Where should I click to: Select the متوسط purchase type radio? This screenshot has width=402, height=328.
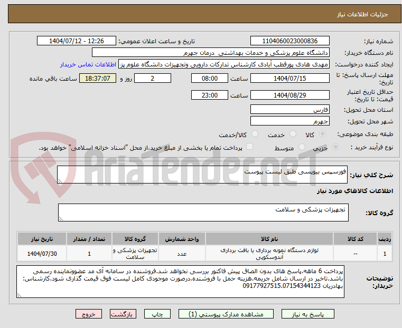click(302, 147)
